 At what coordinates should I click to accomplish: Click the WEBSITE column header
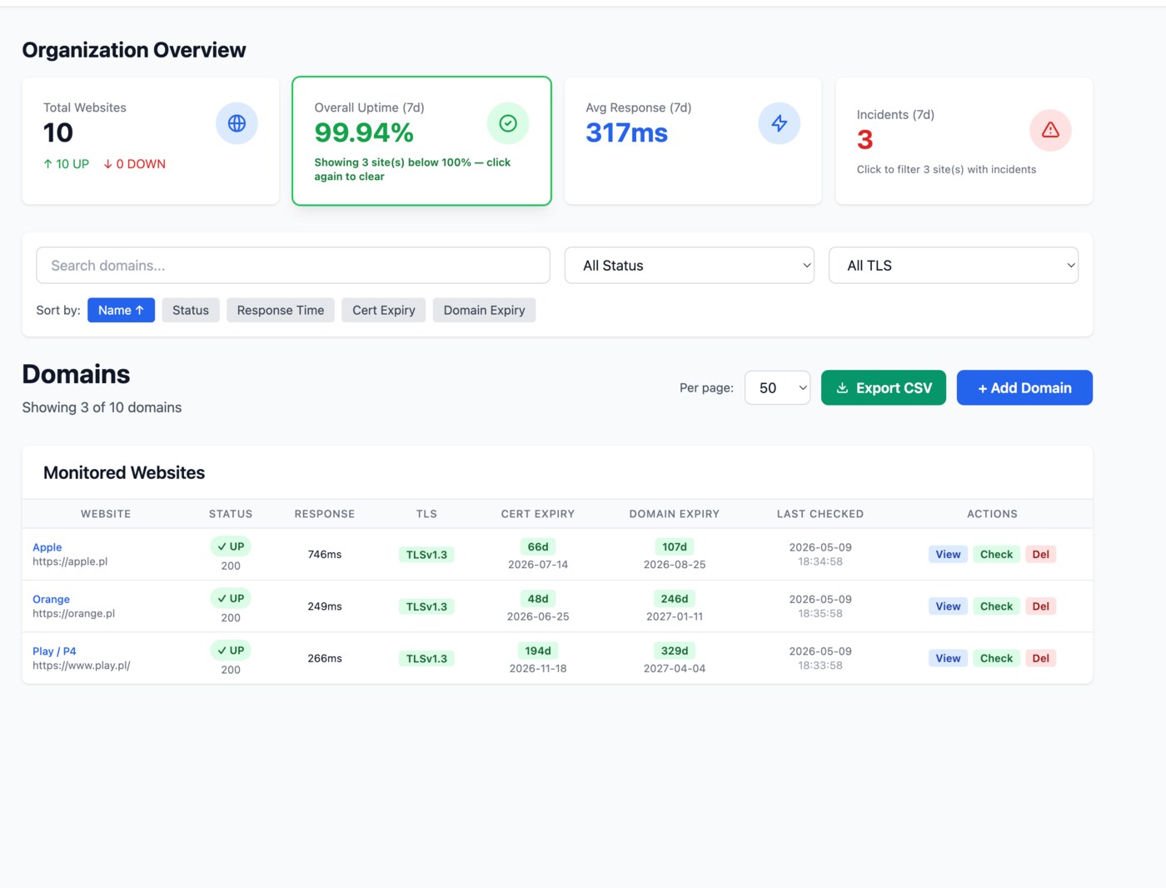pos(106,514)
